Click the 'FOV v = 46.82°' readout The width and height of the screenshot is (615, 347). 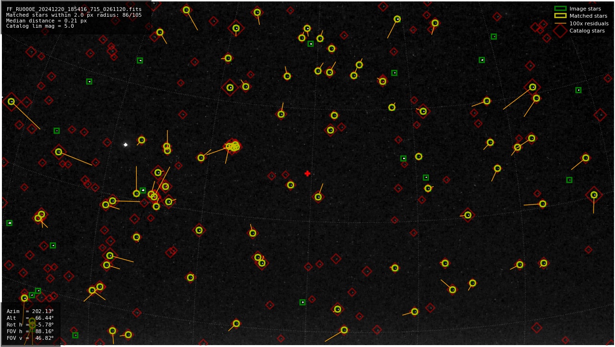[x=30, y=338]
